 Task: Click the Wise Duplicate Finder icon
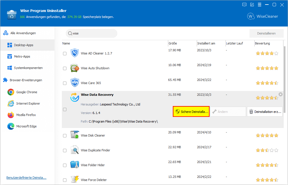[75, 150]
